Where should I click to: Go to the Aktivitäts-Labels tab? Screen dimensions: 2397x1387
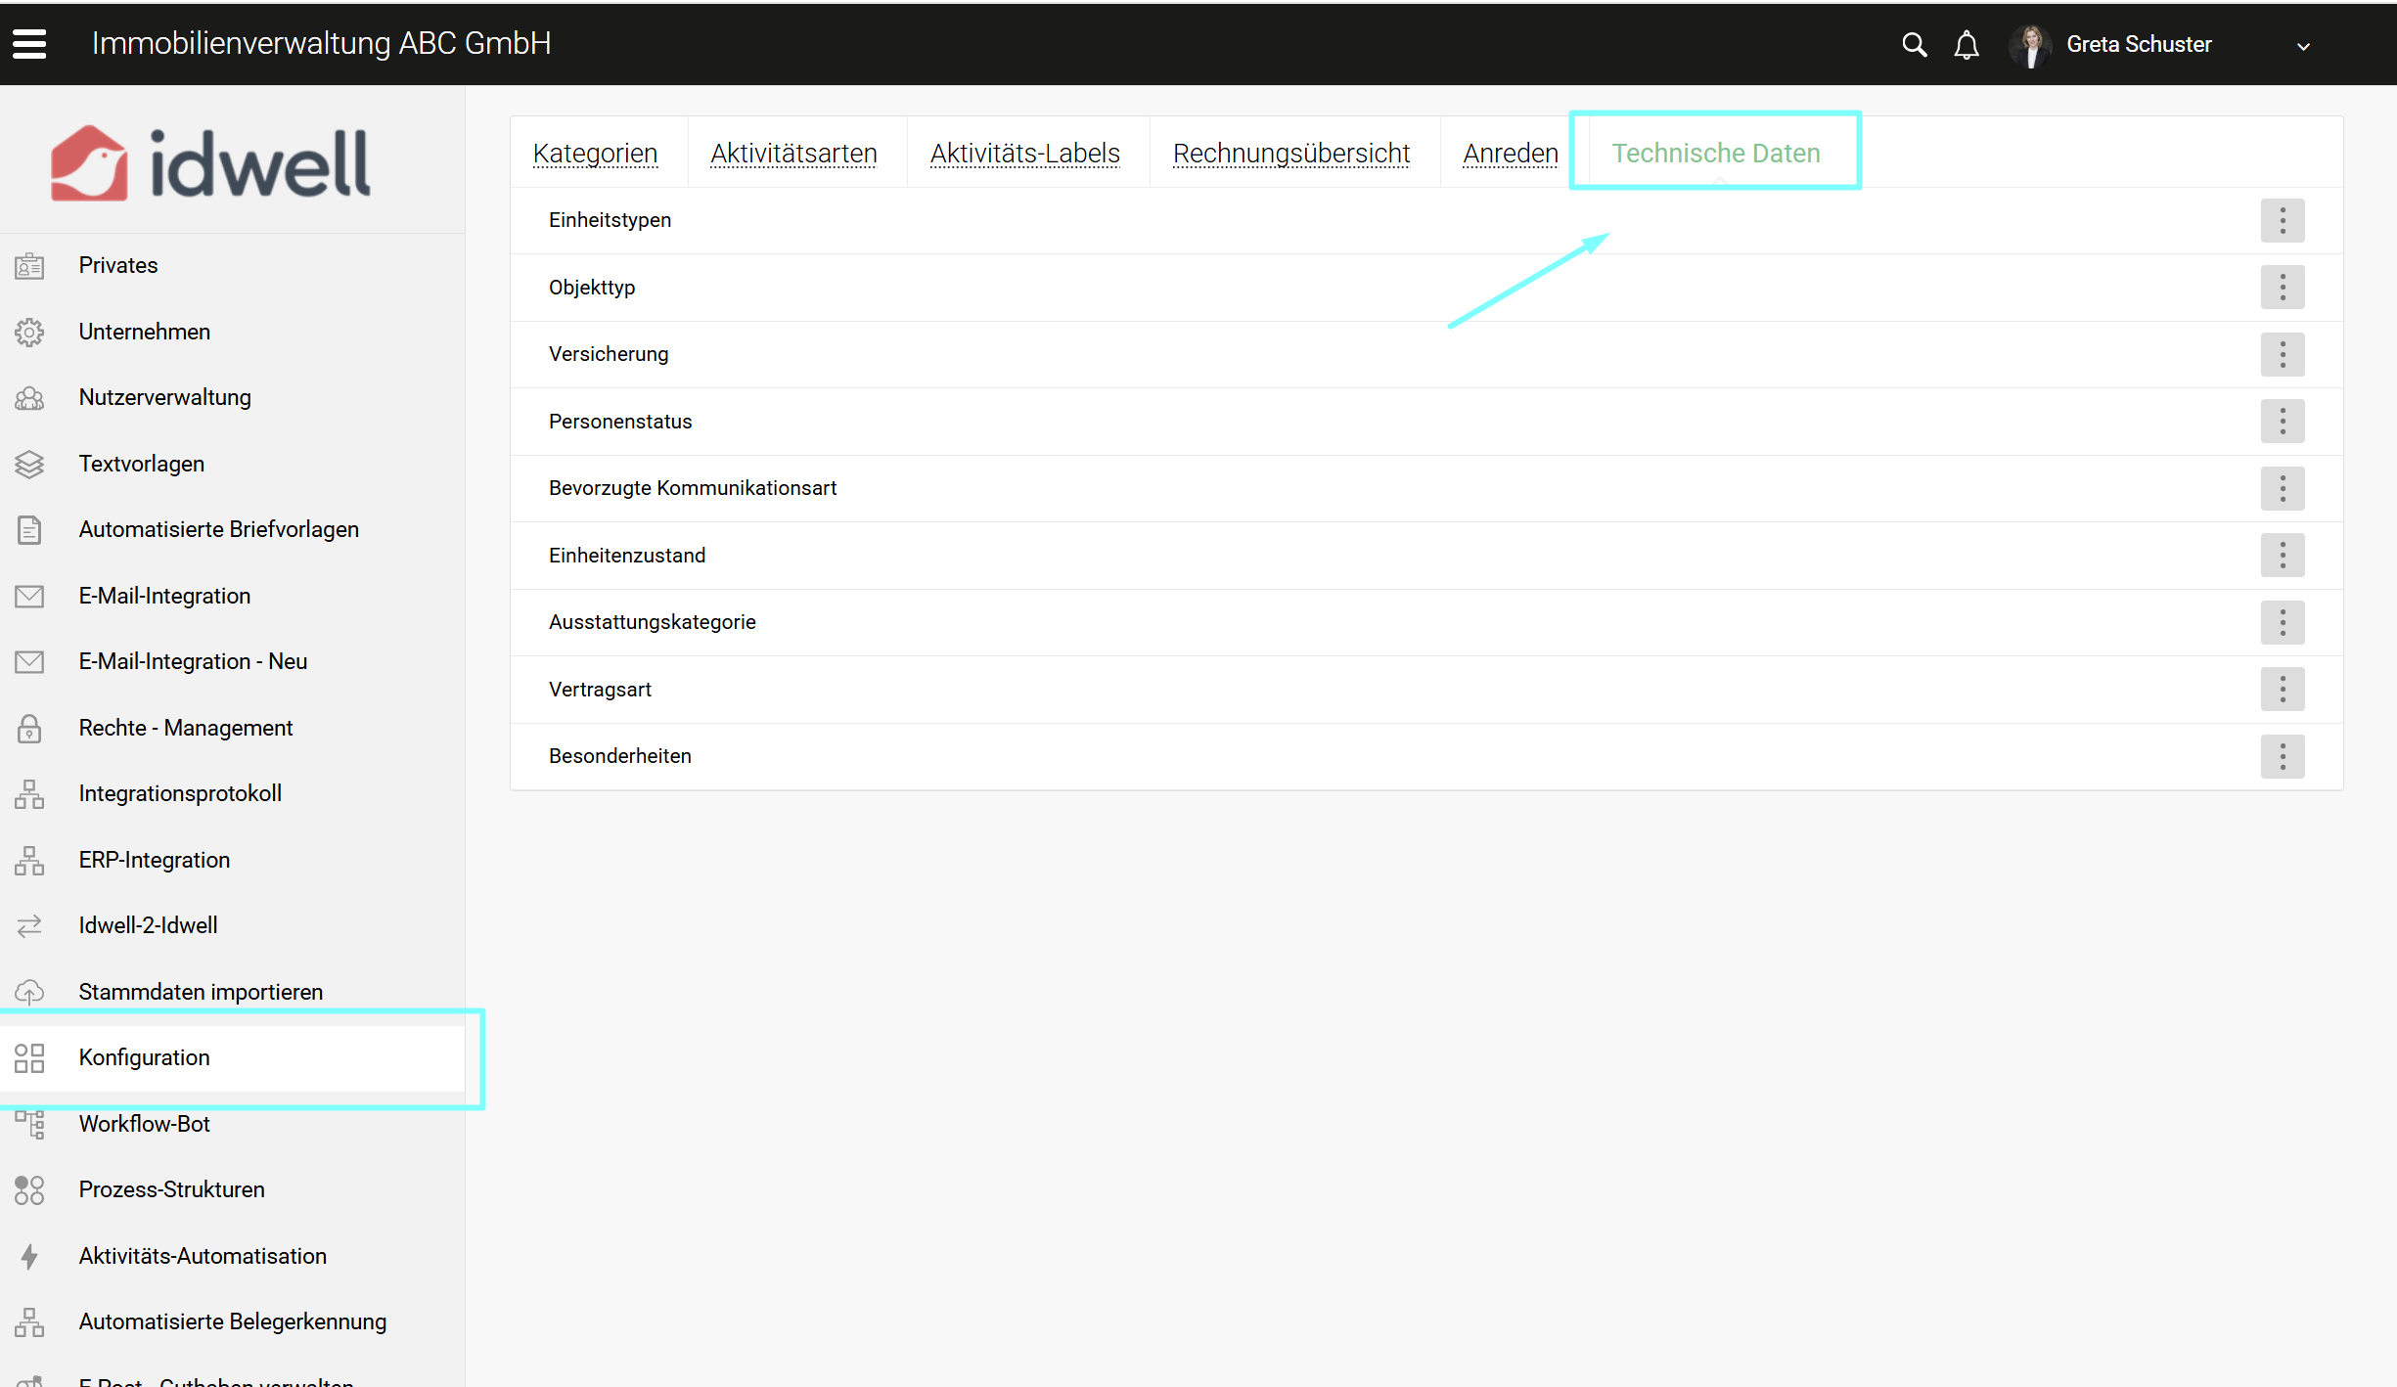(x=1024, y=154)
